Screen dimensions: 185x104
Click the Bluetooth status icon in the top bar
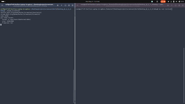coord(174,2)
